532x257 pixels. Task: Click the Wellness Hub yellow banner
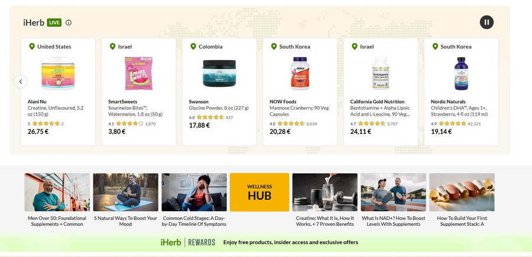(x=259, y=192)
